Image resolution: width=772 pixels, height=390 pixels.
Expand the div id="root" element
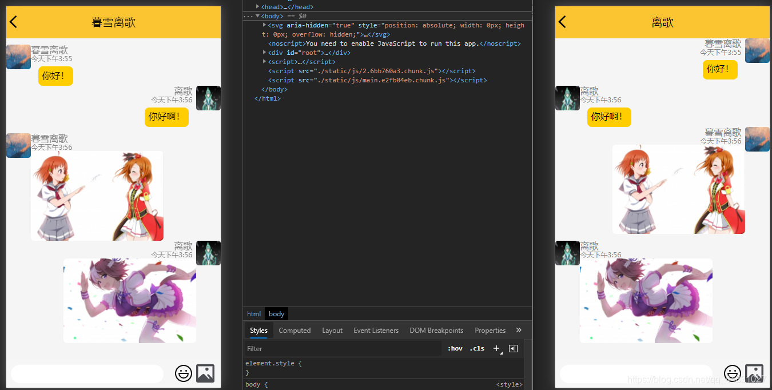[x=264, y=53]
